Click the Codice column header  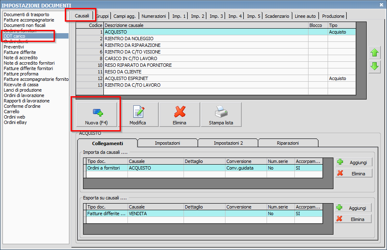pyautogui.click(x=90, y=25)
